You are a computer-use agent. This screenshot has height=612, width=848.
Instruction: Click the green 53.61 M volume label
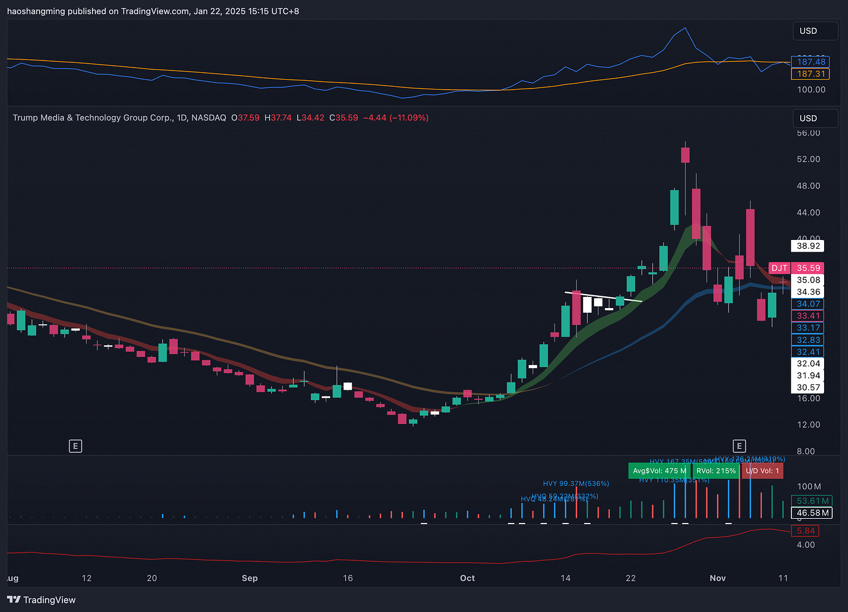812,501
